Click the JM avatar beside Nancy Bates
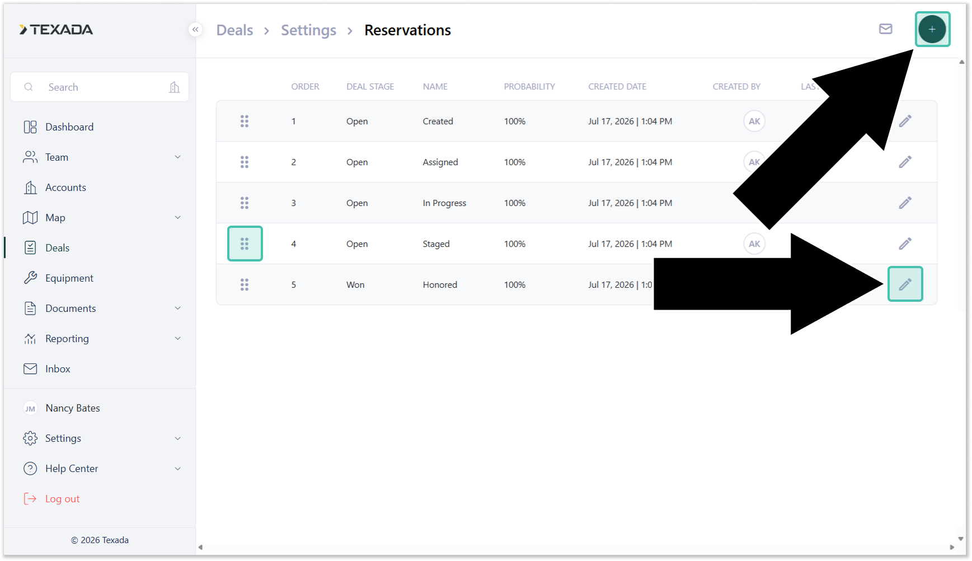Image resolution: width=972 pixels, height=561 pixels. (30, 408)
